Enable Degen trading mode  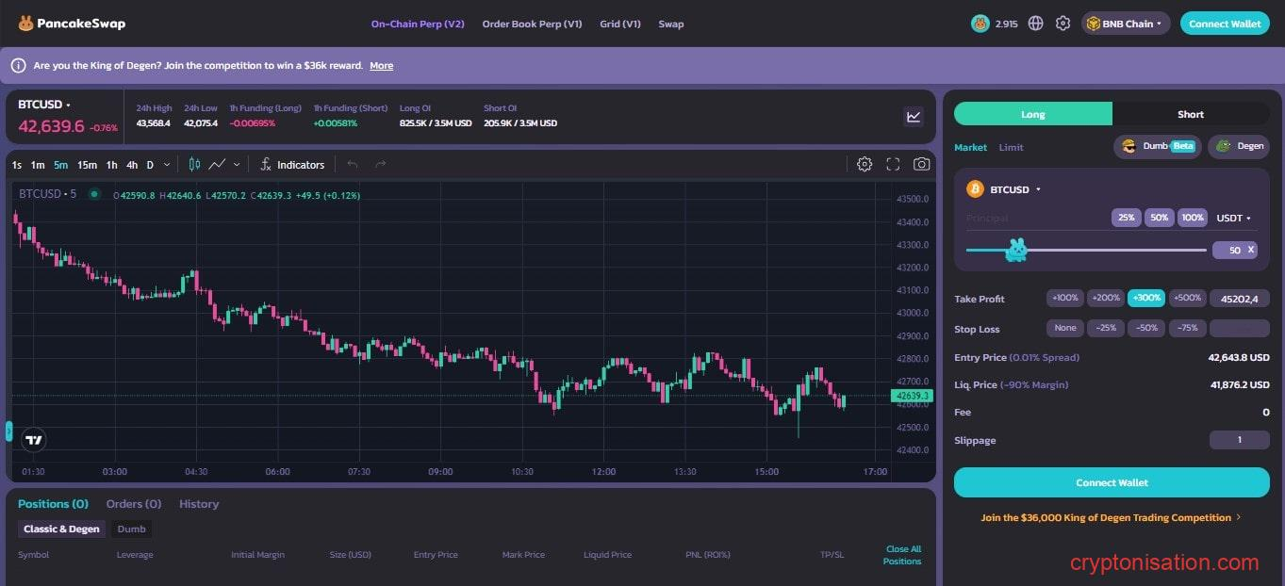pos(1239,146)
